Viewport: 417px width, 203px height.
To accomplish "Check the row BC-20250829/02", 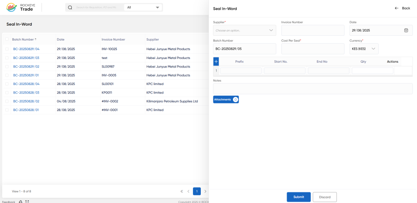I will click(x=7, y=66).
